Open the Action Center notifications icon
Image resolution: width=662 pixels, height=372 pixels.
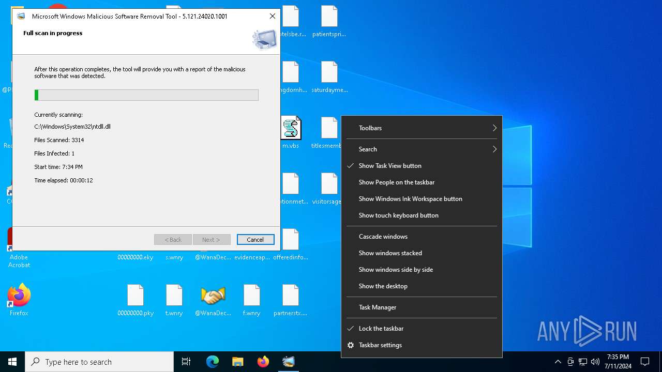pyautogui.click(x=645, y=362)
